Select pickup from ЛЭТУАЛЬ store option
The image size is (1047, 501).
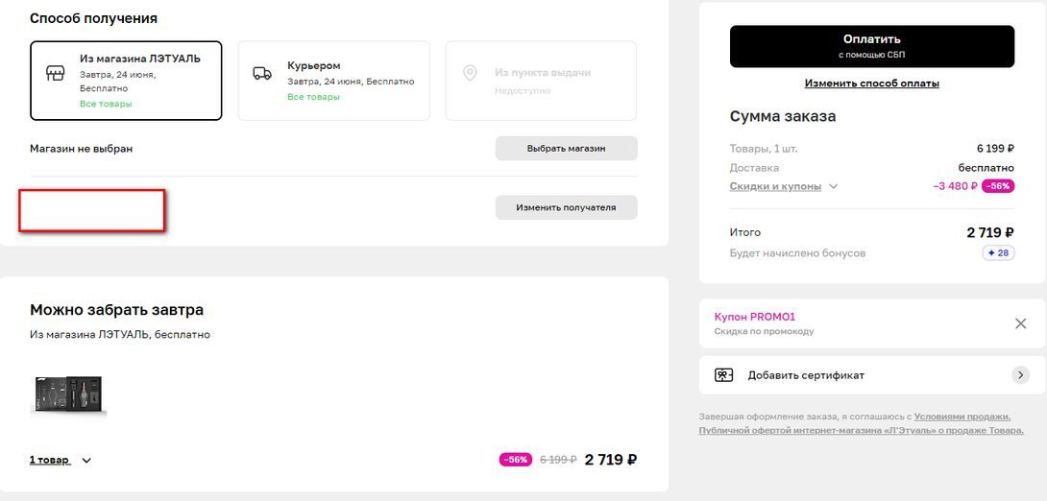pos(126,81)
